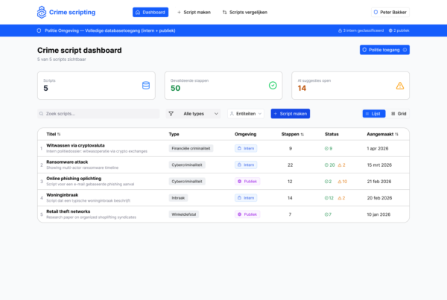The image size is (447, 300).
Task: Click the Crime scripting logo icon
Action: [x=42, y=12]
